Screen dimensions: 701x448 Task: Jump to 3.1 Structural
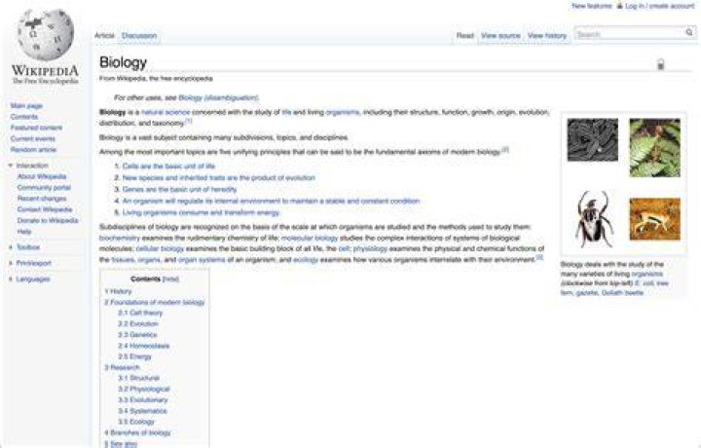[138, 378]
